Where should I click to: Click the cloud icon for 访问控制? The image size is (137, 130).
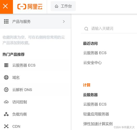coord(6,102)
